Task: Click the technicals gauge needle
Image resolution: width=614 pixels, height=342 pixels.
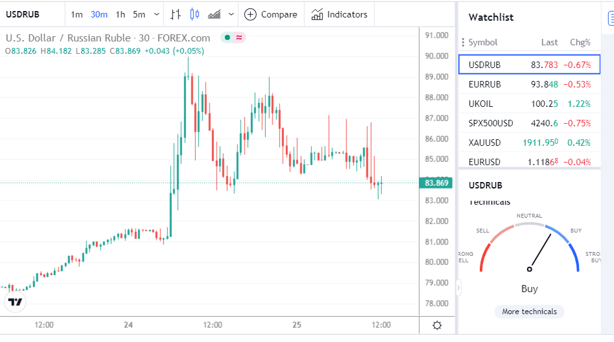Action: click(540, 251)
